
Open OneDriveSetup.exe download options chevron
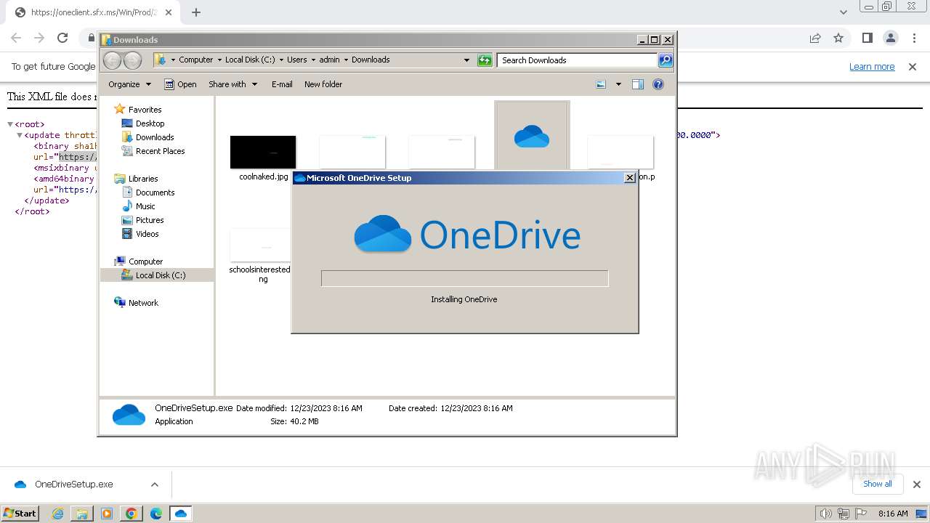154,485
